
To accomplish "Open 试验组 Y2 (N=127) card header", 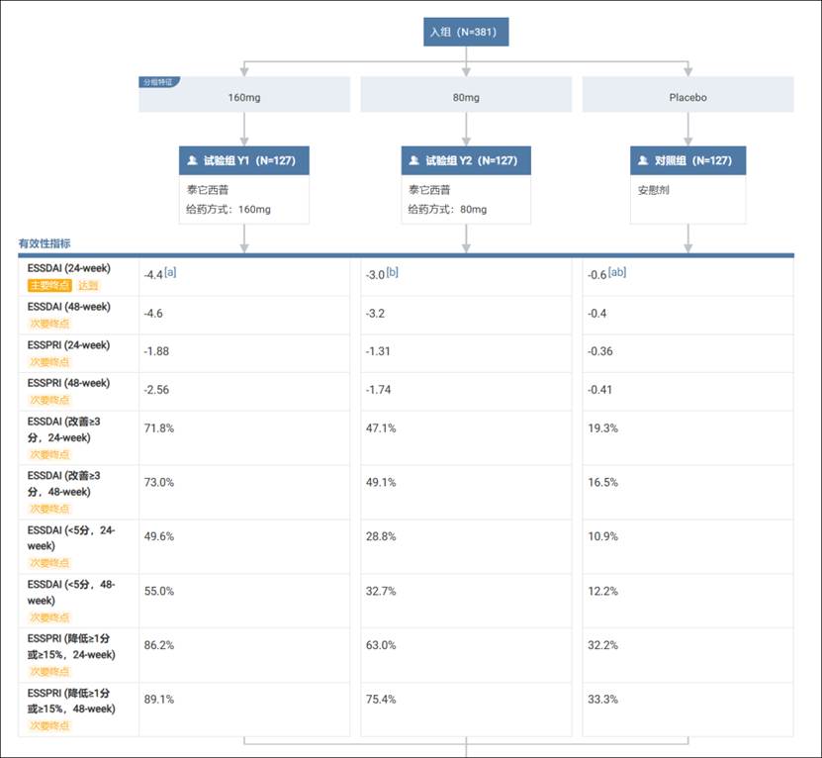I will click(x=466, y=160).
